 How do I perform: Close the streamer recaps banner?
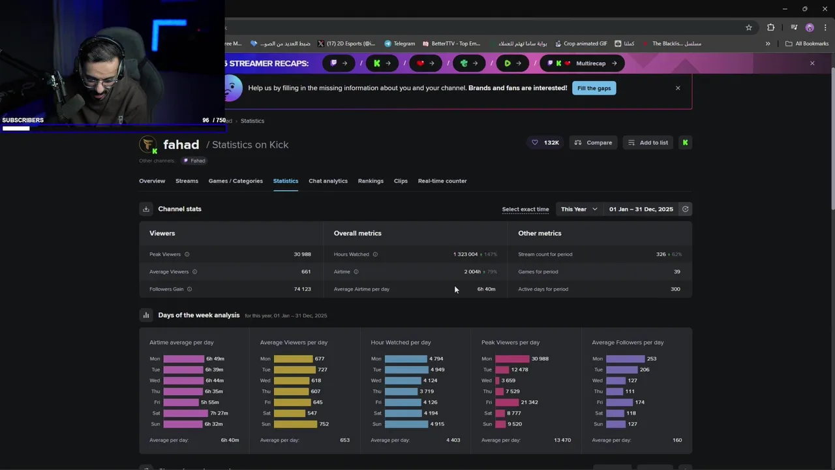coord(812,63)
